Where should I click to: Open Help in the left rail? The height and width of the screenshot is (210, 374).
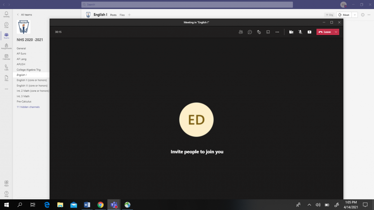pyautogui.click(x=6, y=194)
